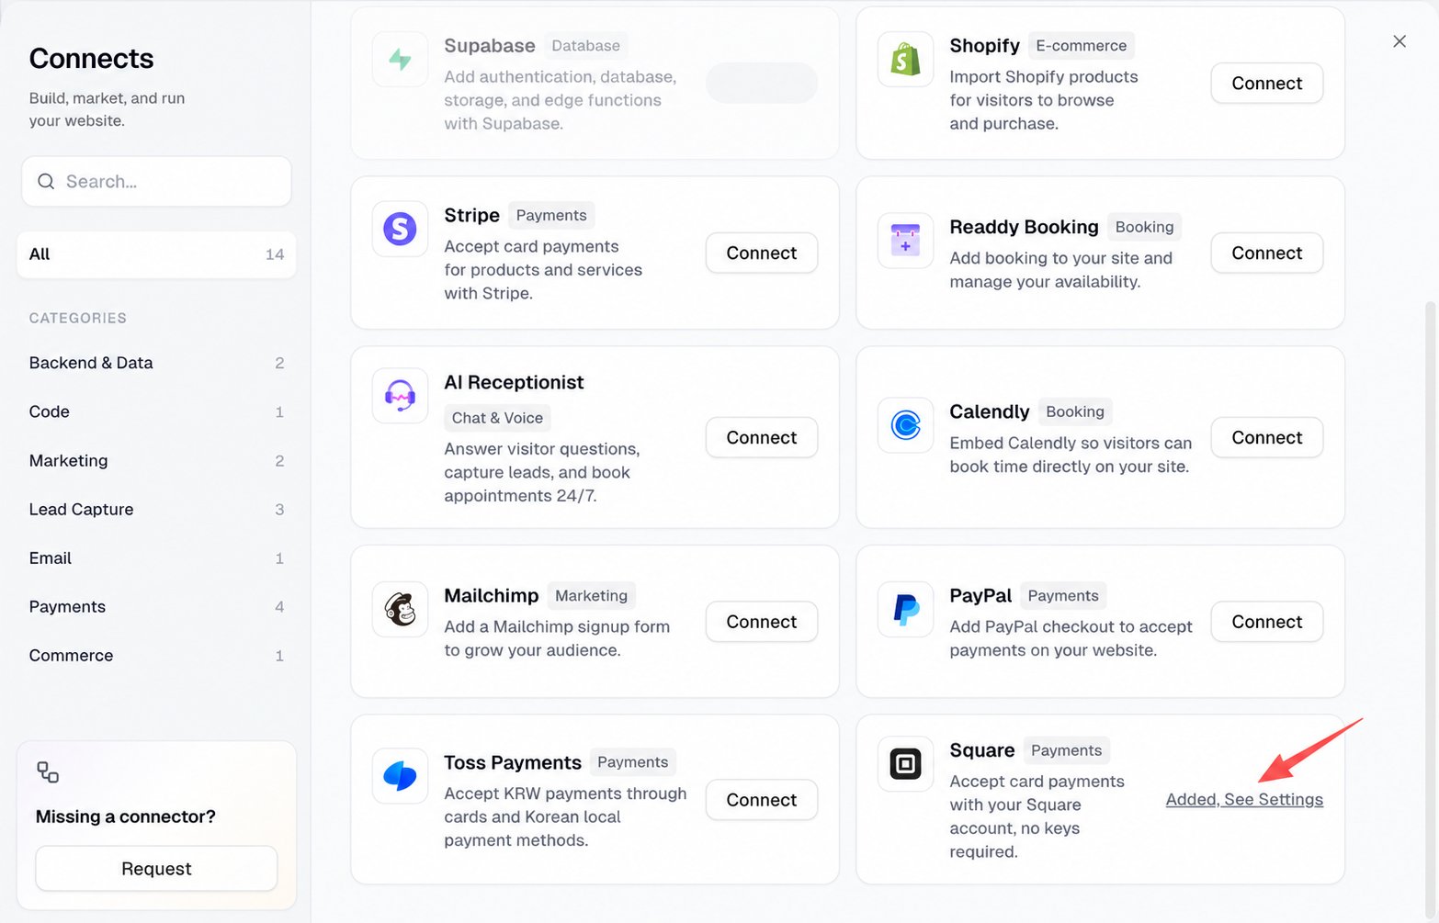Image resolution: width=1439 pixels, height=923 pixels.
Task: Click the CATEGORIES section label
Action: (78, 318)
